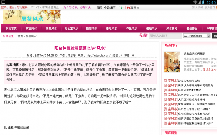Click the 图库精选 section heading

[171, 133]
